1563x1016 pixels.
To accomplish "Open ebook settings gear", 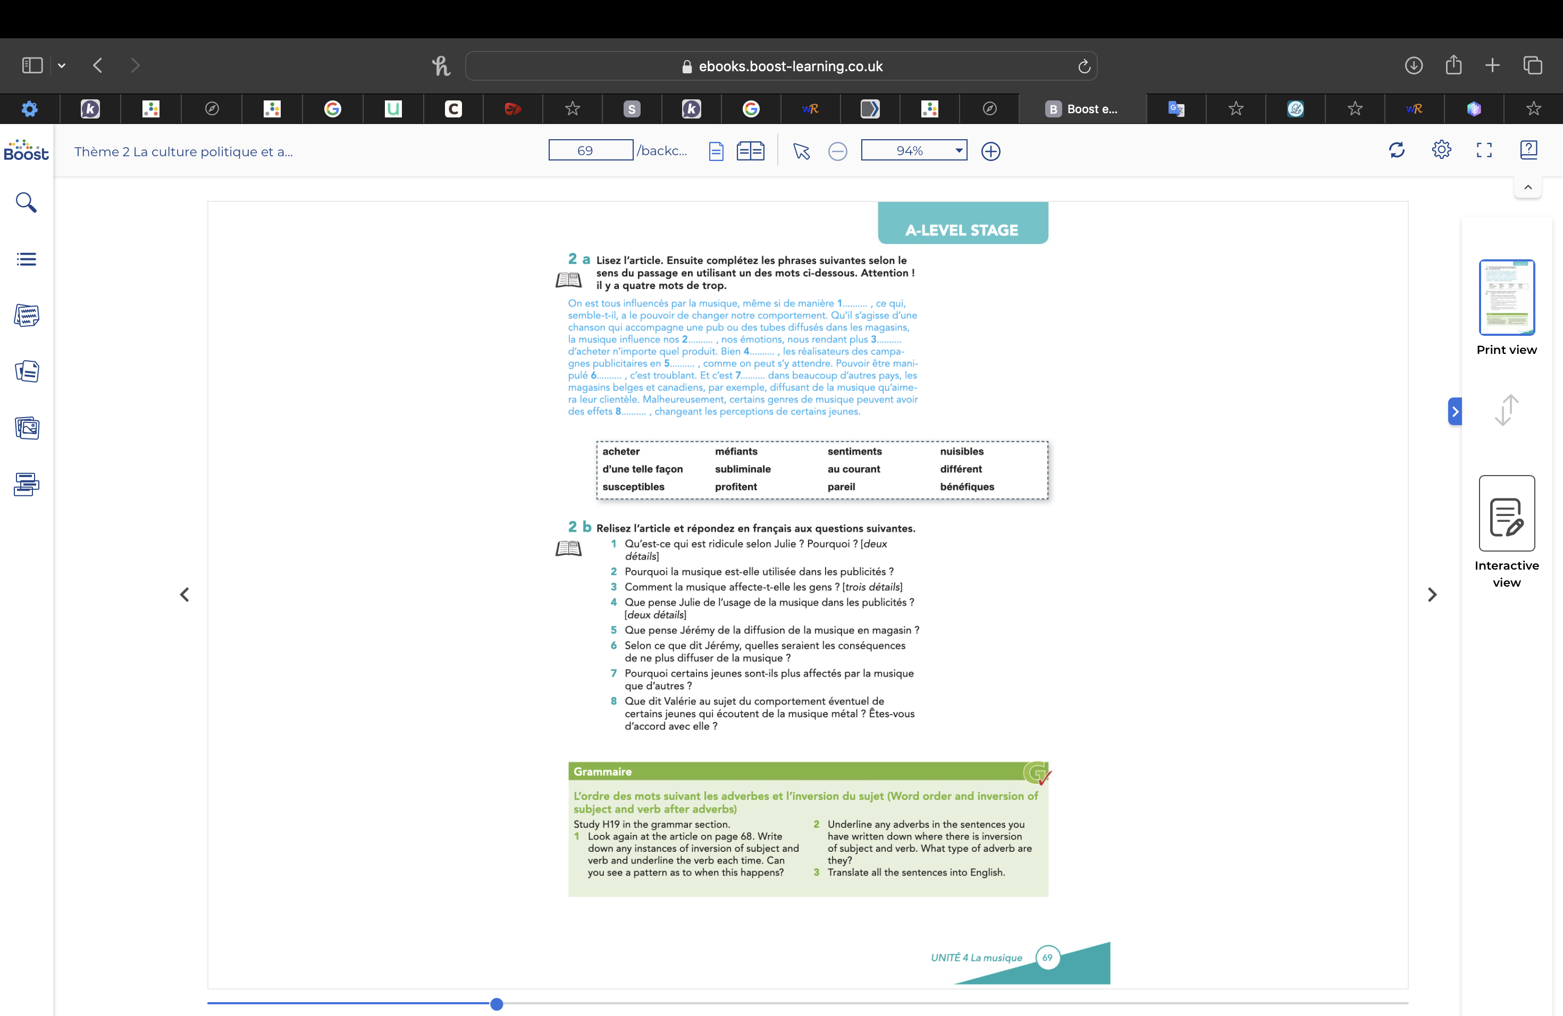I will coord(1441,150).
